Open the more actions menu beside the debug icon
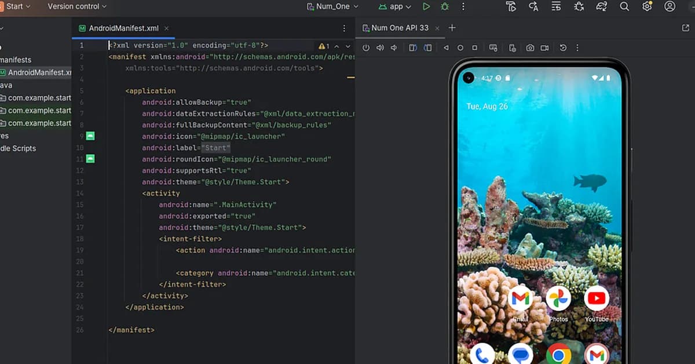Screen dimensions: 695x364 pyautogui.click(x=463, y=6)
